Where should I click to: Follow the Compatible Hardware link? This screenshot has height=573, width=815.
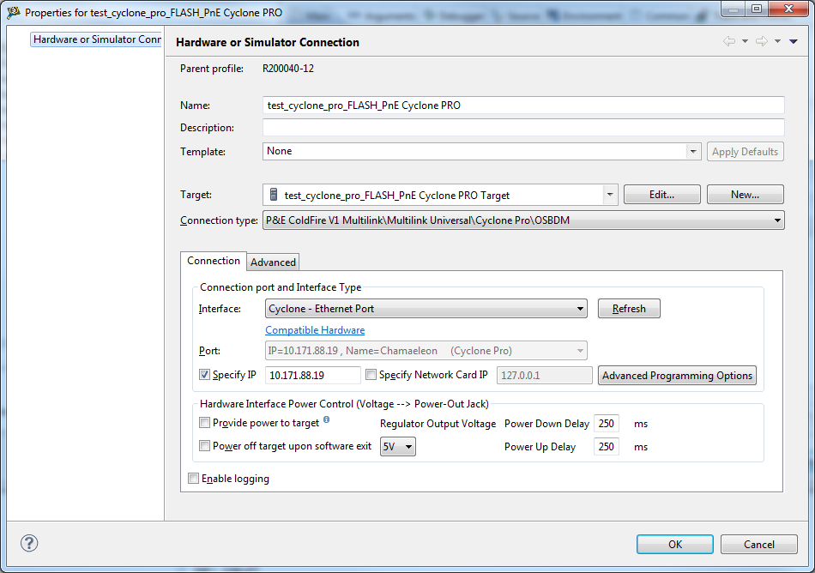tap(315, 330)
